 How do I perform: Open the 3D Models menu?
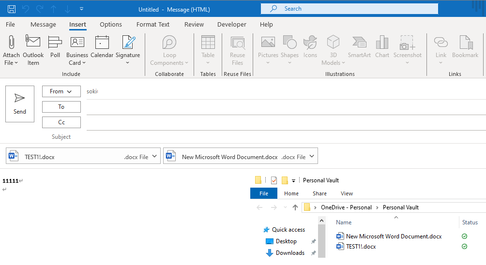pyautogui.click(x=333, y=50)
